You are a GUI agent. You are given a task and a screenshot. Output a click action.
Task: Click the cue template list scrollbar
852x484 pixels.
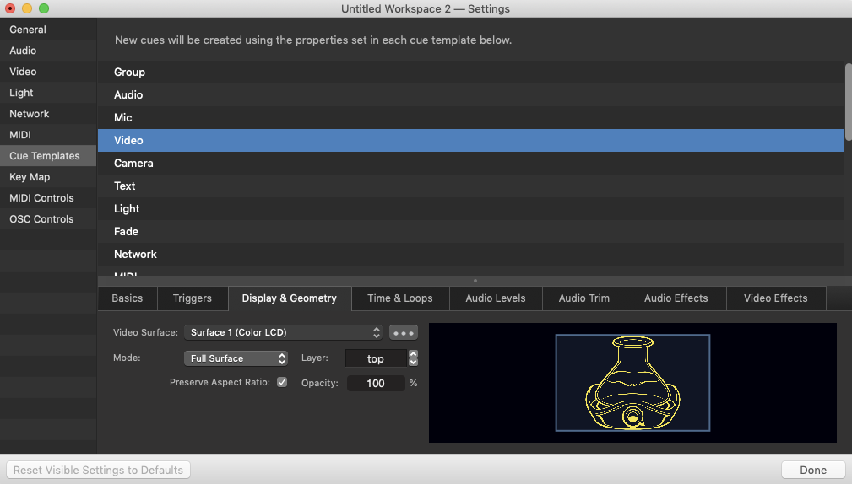tap(848, 101)
